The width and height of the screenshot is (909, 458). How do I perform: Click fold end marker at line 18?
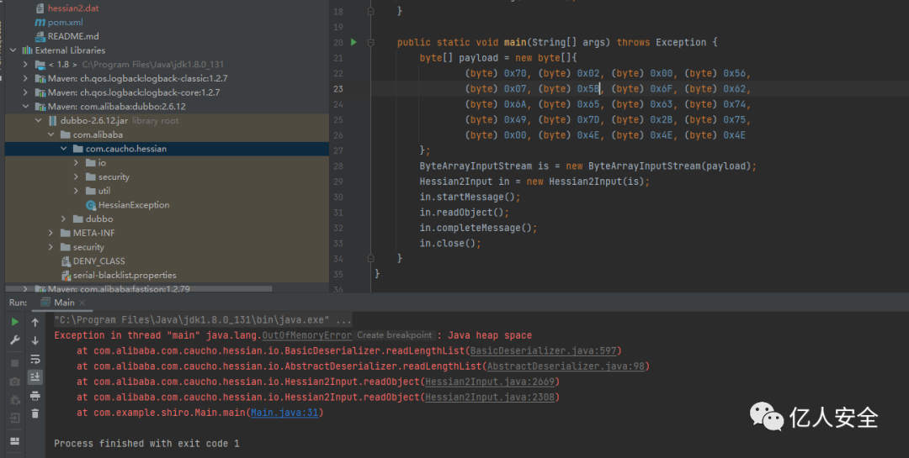(370, 11)
